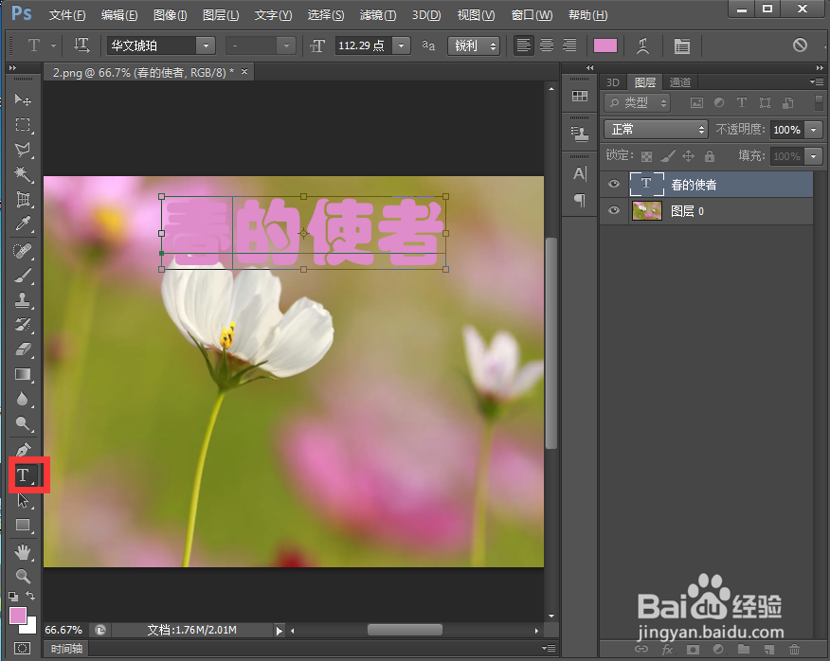Viewport: 830px width, 661px height.
Task: Switch to the 通道 (Channels) tab
Action: point(680,81)
